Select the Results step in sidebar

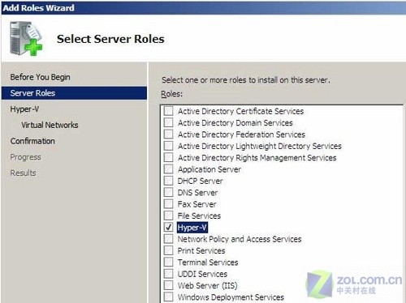[23, 173]
